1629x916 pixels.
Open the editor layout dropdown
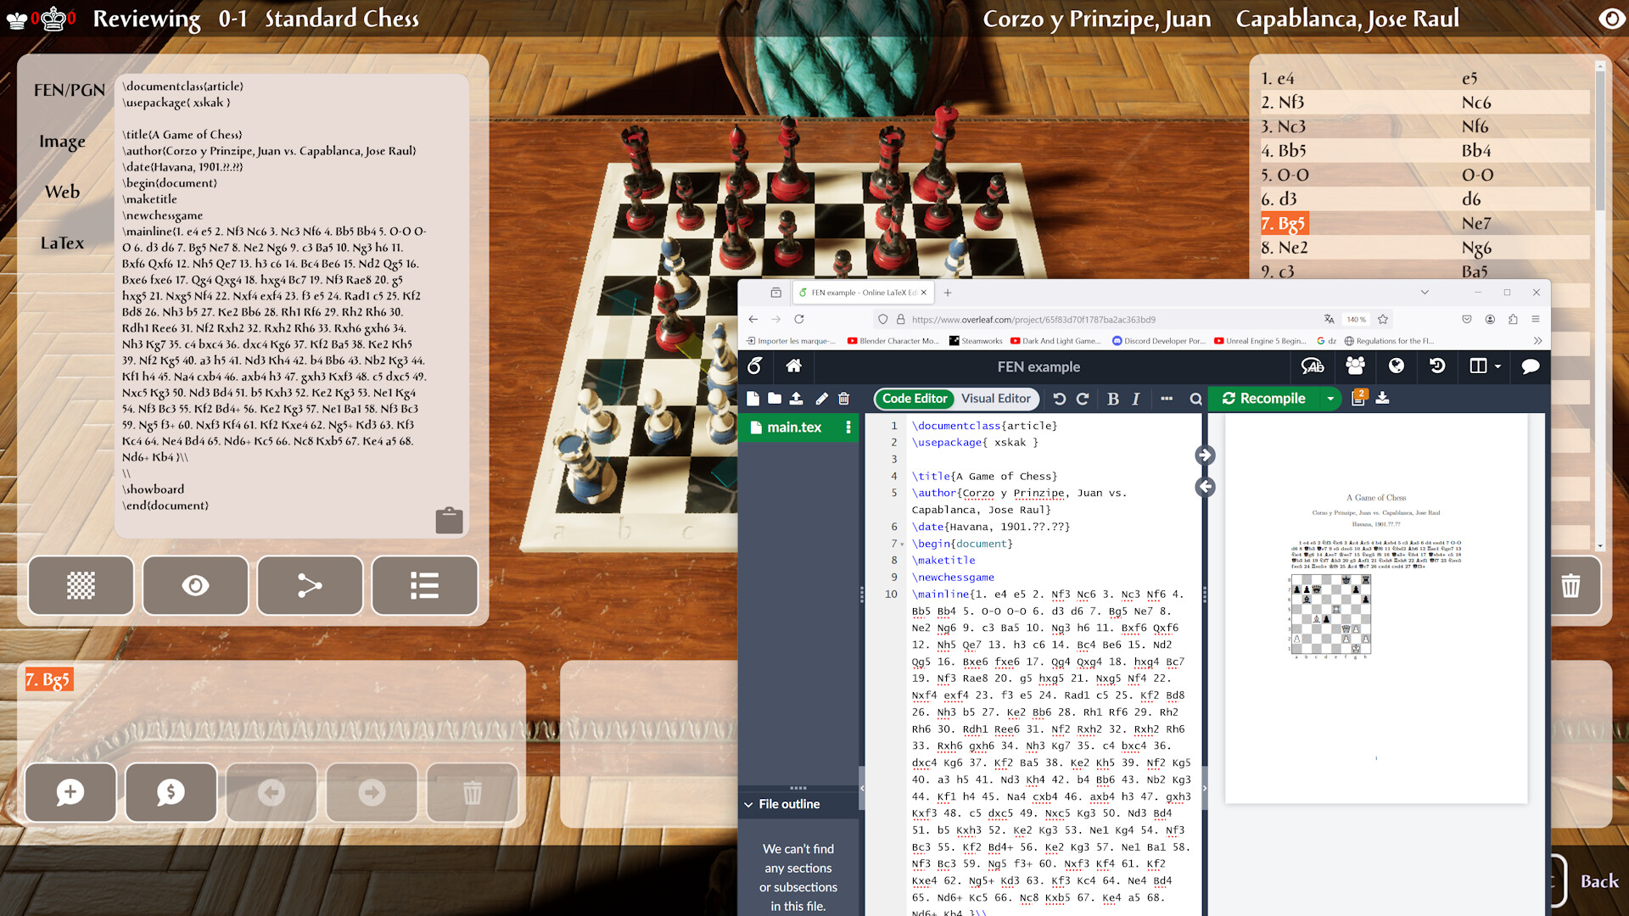pos(1484,366)
